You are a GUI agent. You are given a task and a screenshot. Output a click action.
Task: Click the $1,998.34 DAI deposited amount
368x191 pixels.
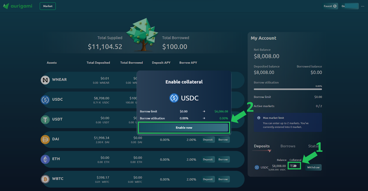pyautogui.click(x=101, y=138)
